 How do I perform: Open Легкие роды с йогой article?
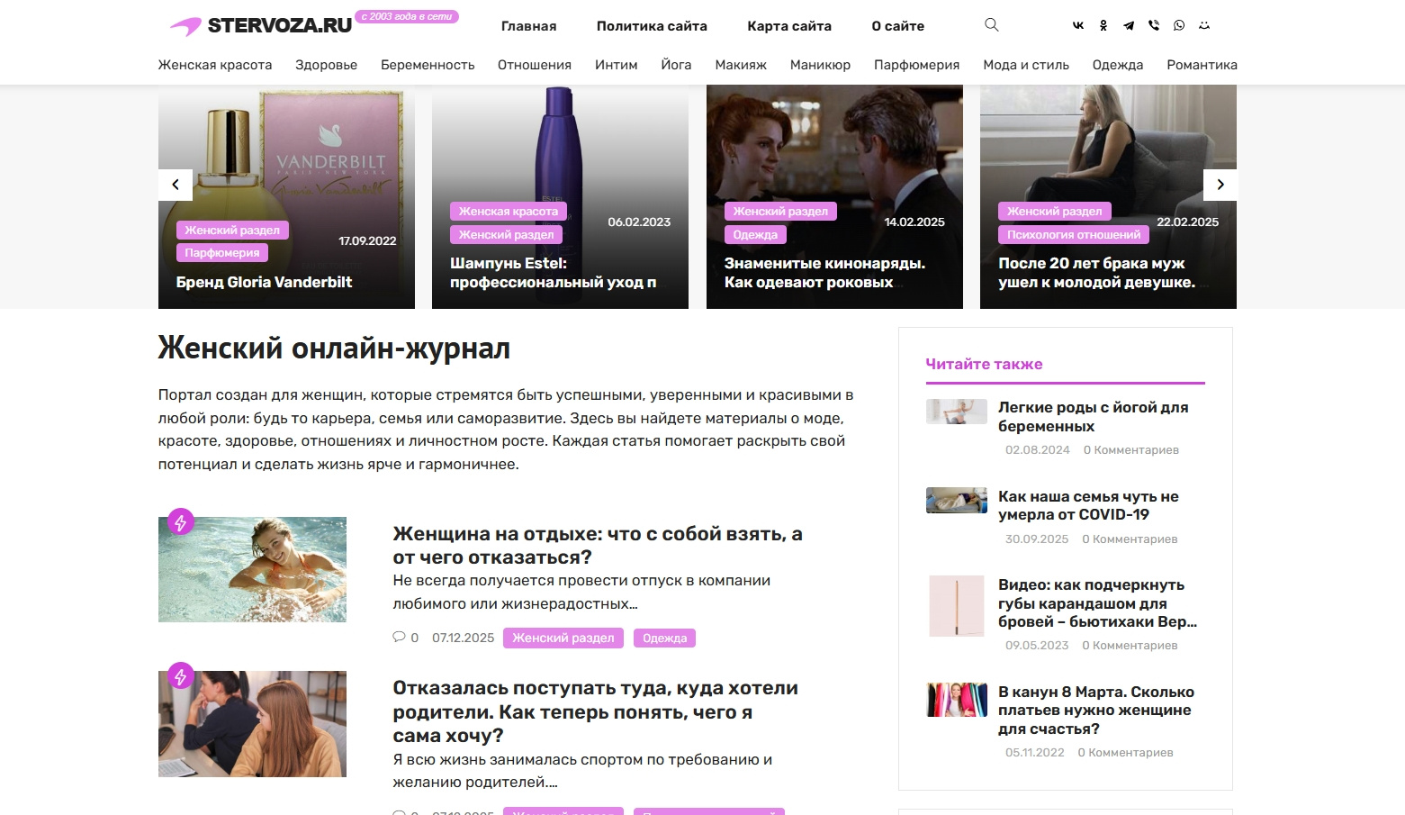point(1093,417)
